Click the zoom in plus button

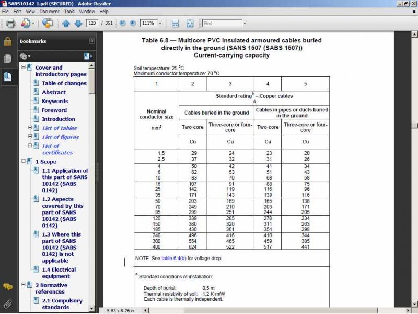[133, 24]
